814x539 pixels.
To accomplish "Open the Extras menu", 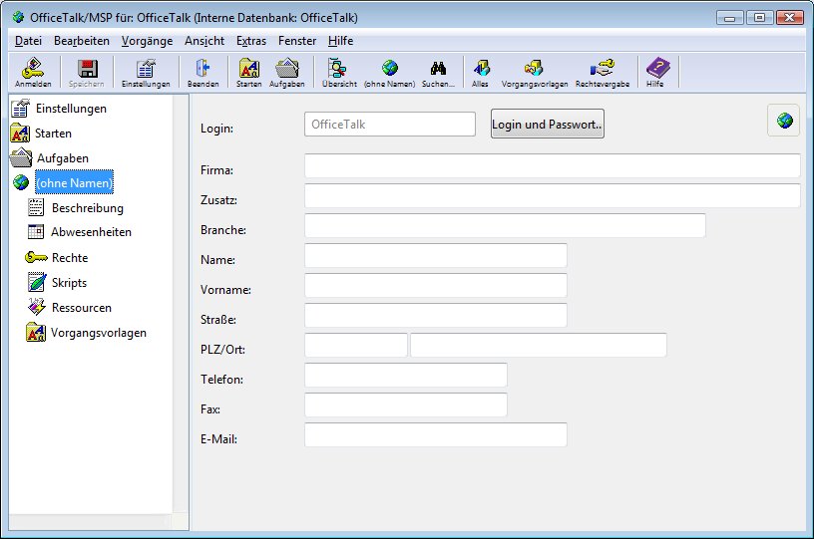I will [251, 41].
